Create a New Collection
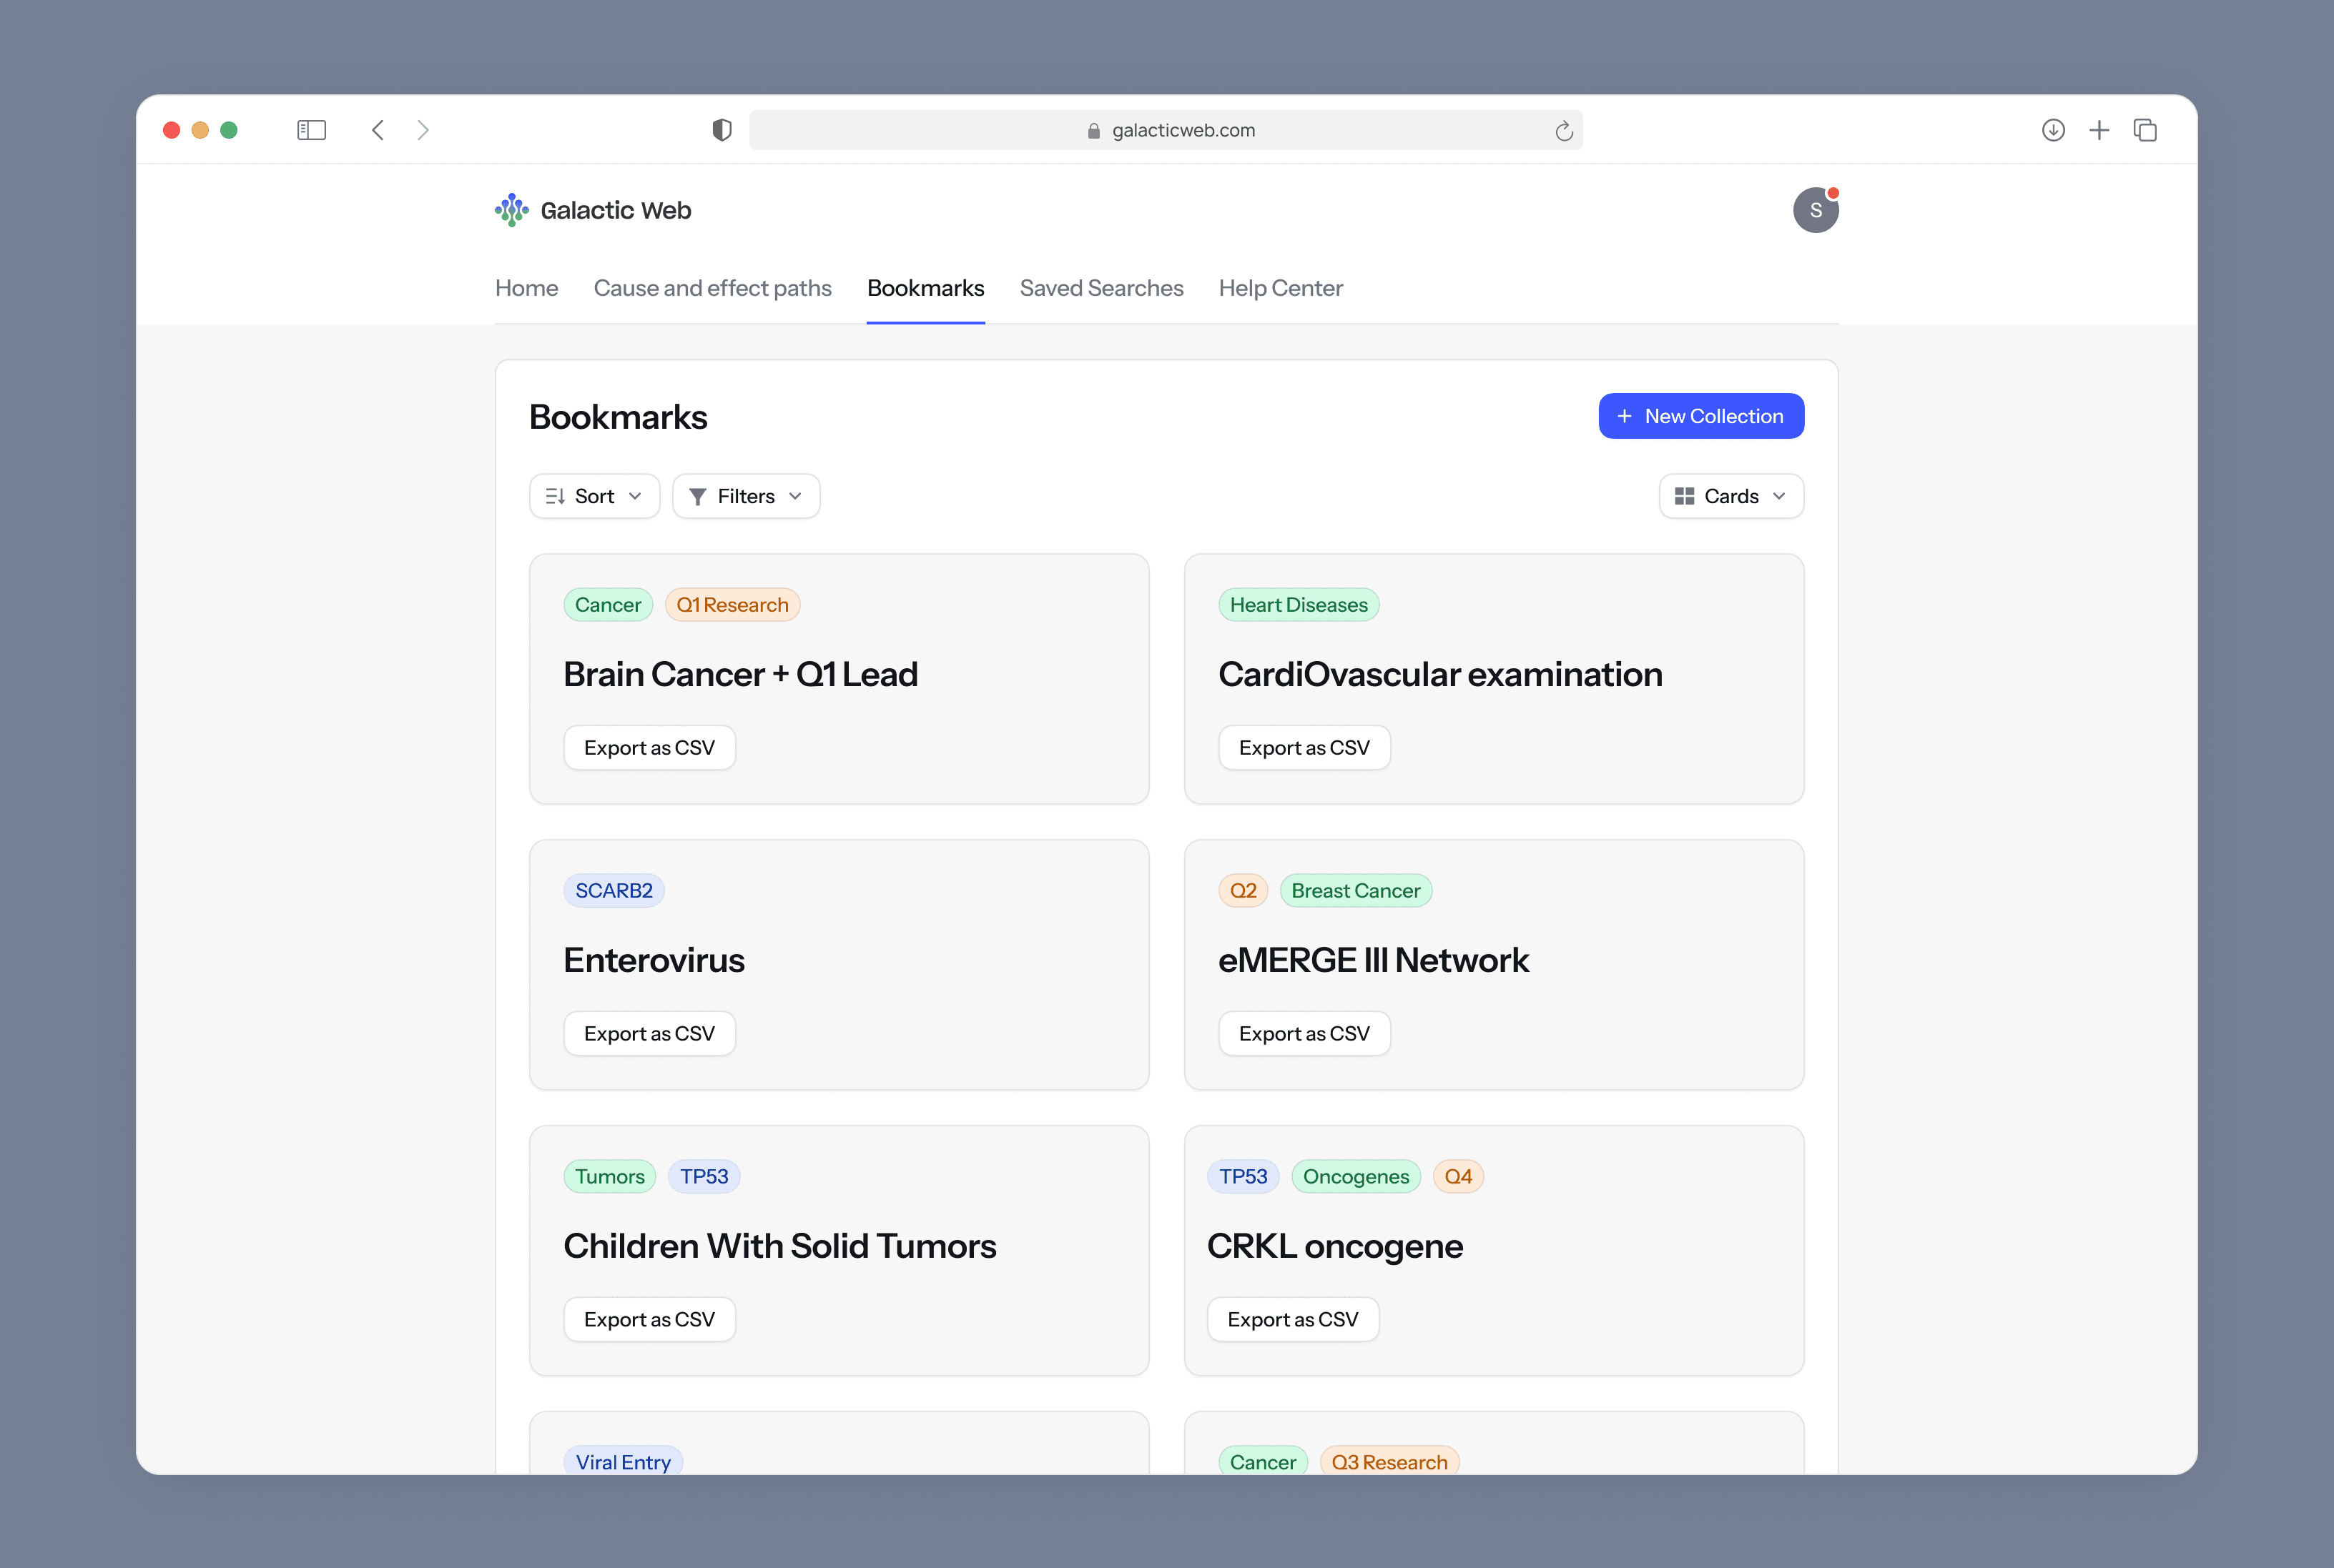The image size is (2334, 1568). pyautogui.click(x=1700, y=416)
